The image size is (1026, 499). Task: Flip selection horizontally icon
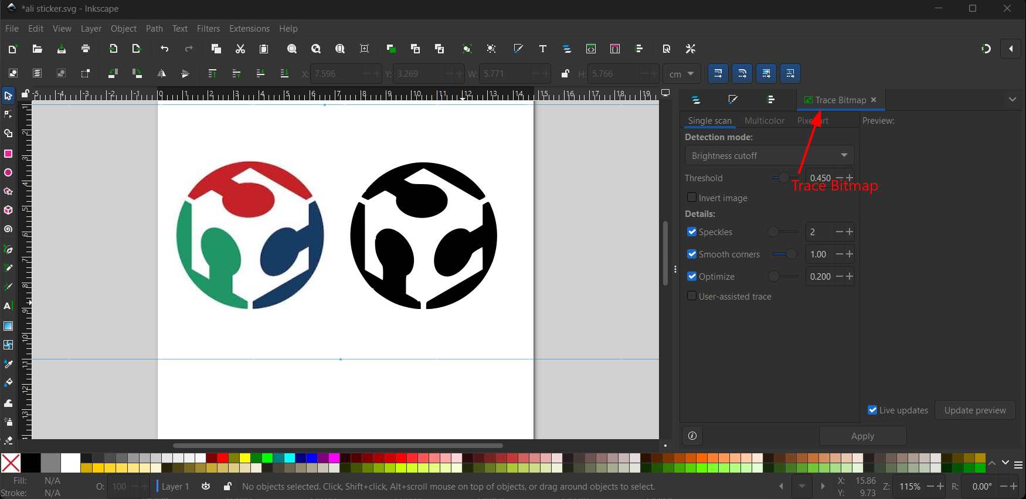point(161,74)
